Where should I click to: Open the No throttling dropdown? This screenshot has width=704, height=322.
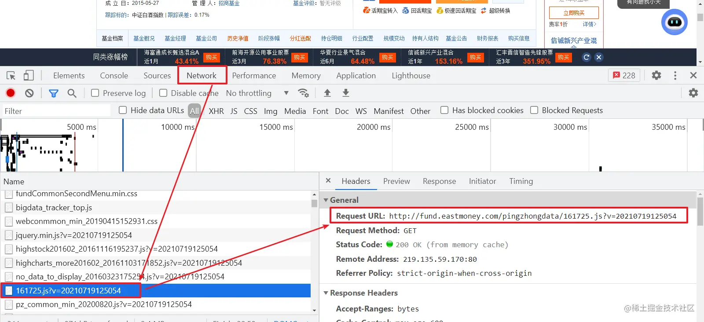coord(257,93)
